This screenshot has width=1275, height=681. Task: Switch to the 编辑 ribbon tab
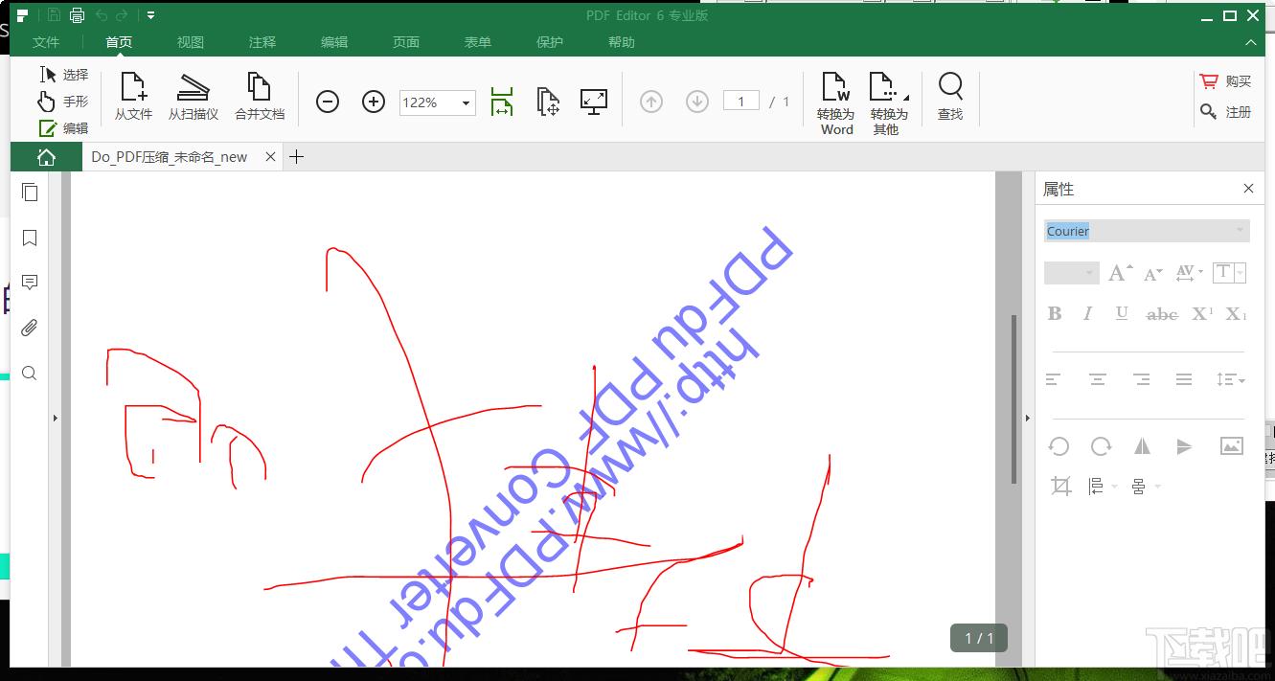334,42
